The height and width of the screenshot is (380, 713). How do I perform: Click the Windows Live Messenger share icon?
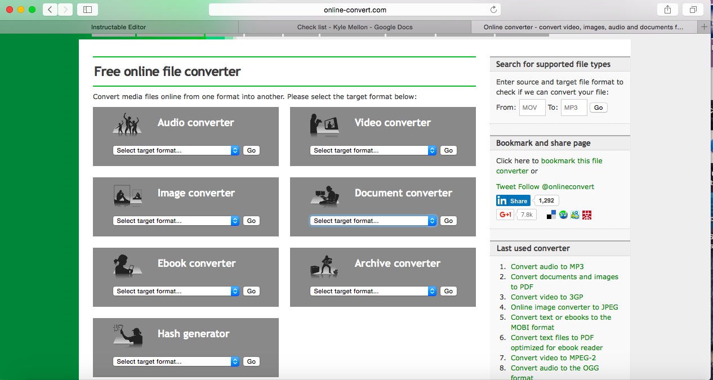575,214
